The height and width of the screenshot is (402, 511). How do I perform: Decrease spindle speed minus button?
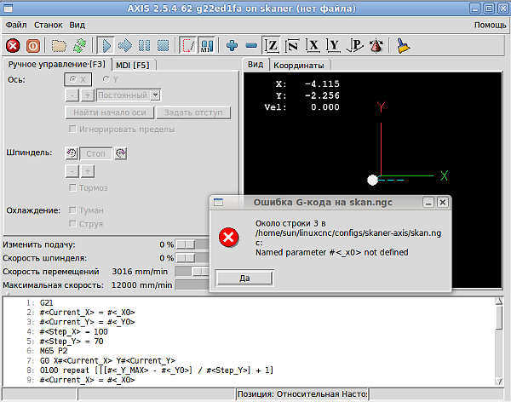click(x=72, y=171)
